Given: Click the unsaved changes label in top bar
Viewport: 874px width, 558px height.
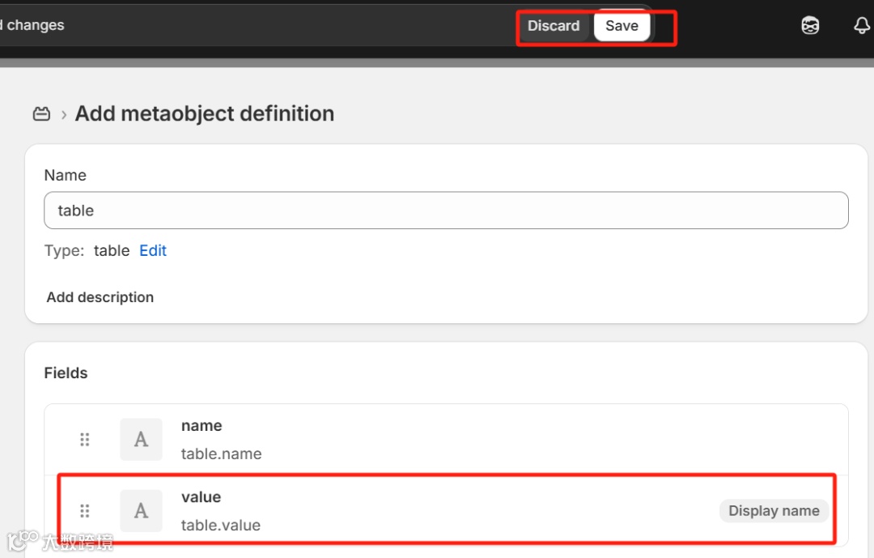Looking at the screenshot, I should 32,26.
